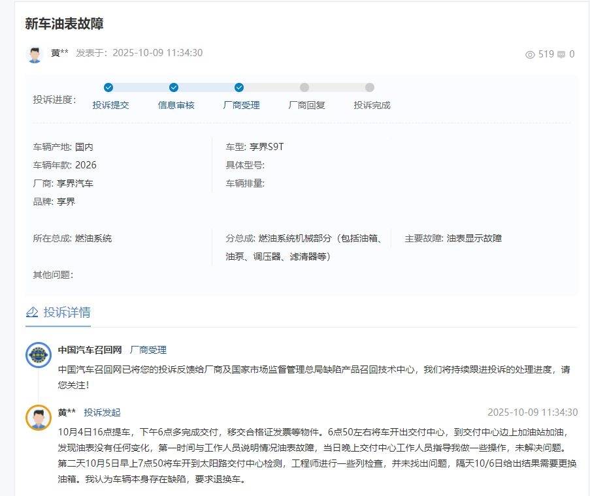Click the 黄** avatar in the complaint reply
Image resolution: width=590 pixels, height=496 pixels.
pyautogui.click(x=38, y=418)
